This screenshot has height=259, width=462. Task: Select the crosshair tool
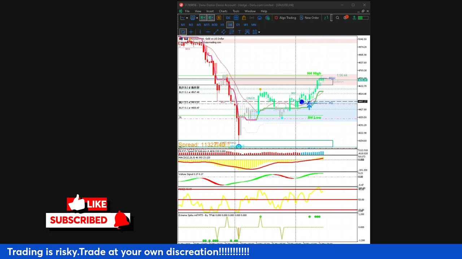click(x=191, y=32)
